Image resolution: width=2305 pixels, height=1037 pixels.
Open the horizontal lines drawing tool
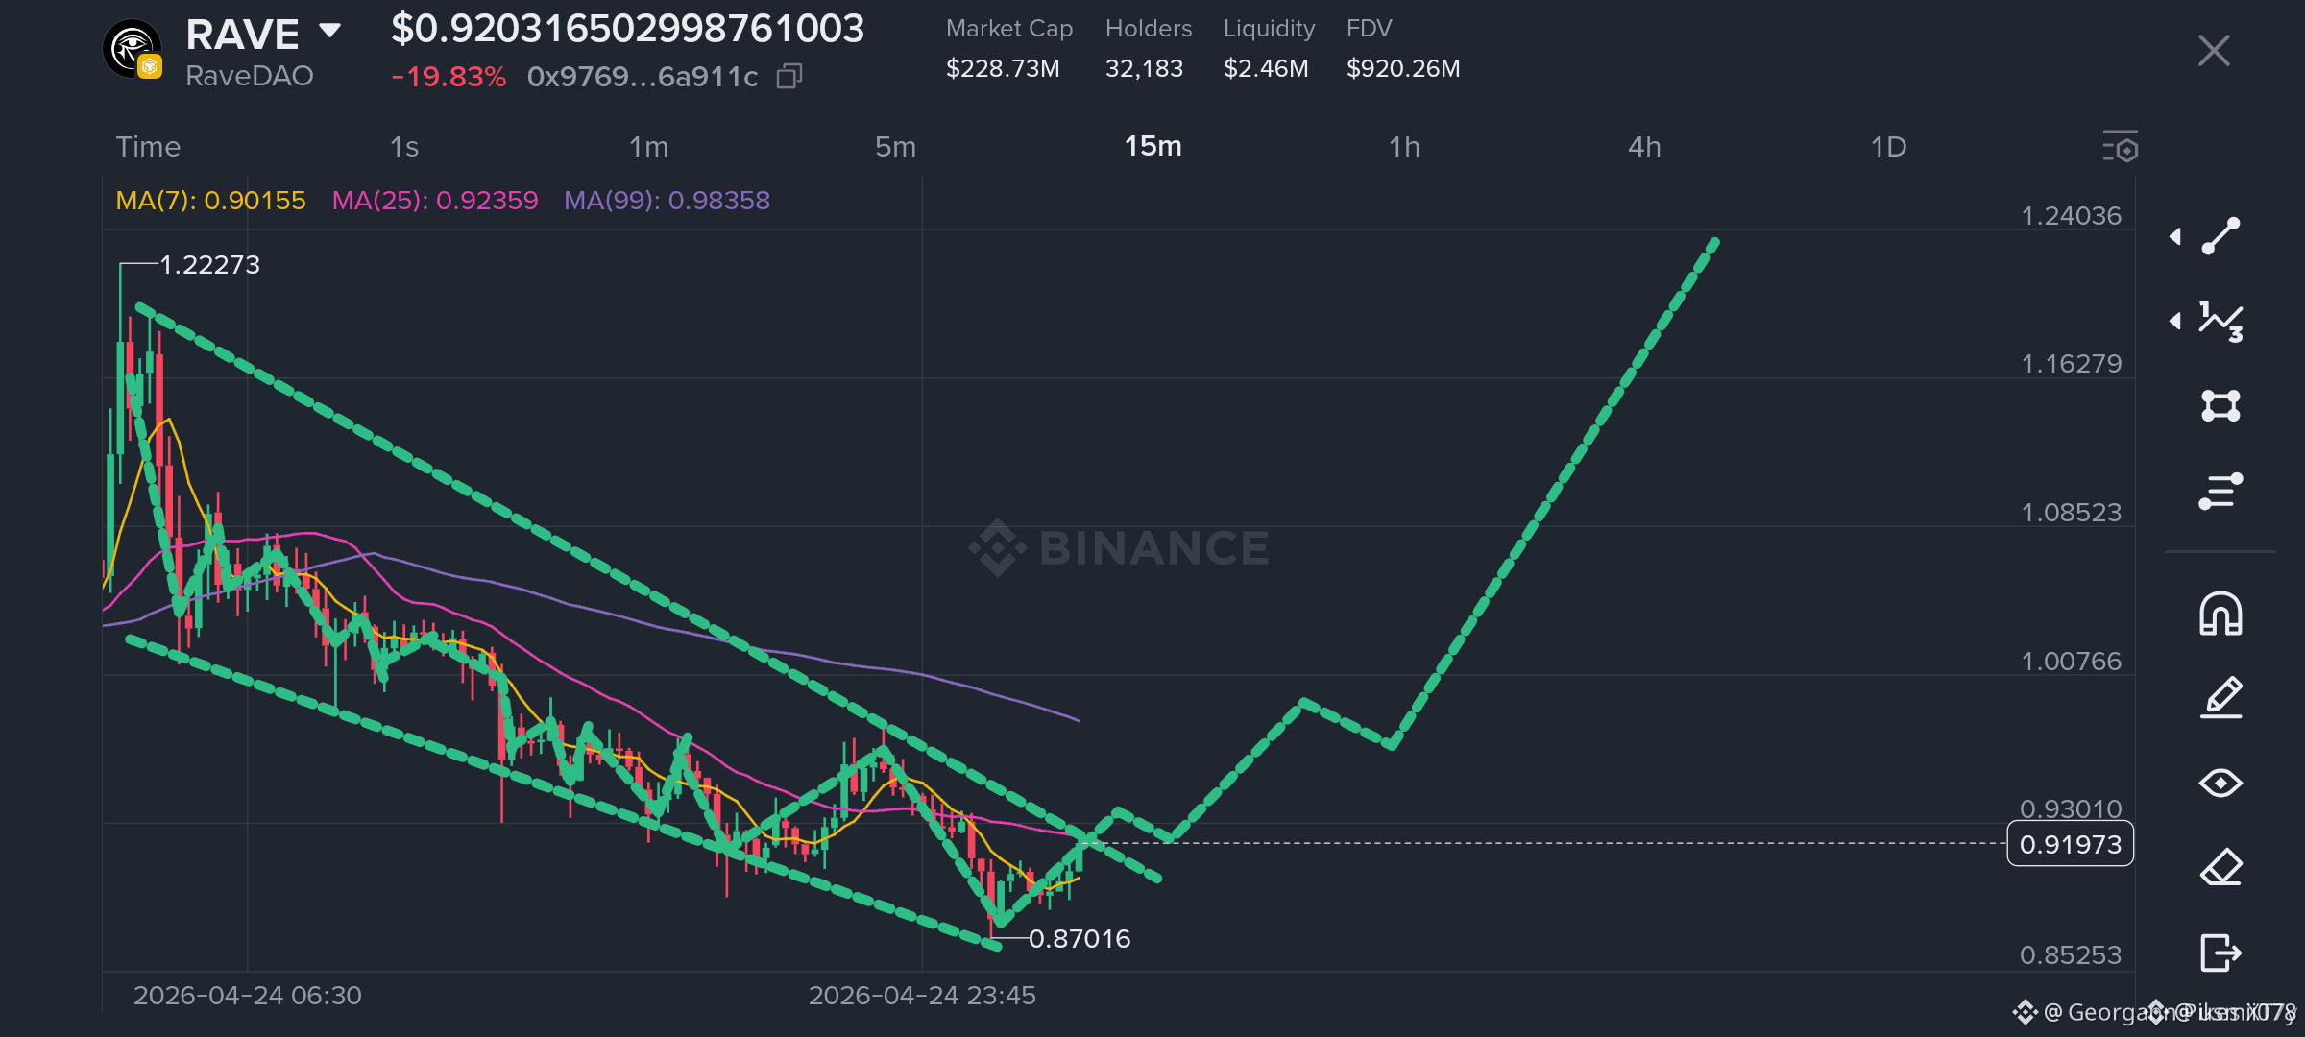click(2220, 491)
